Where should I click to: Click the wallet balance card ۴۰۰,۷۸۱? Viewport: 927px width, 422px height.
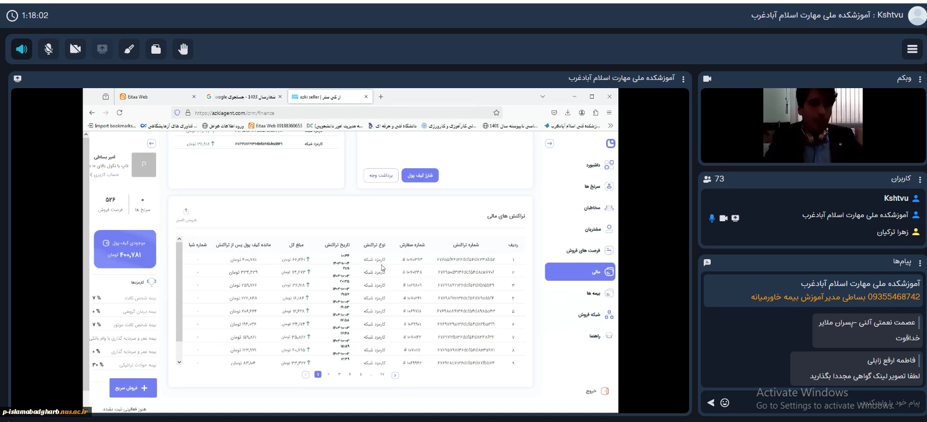point(125,249)
